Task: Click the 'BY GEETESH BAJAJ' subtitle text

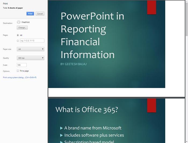Action: (x=74, y=64)
